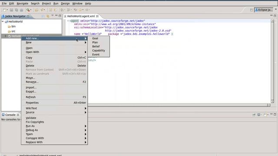Click the Back navigation arrow icon

[81, 10]
